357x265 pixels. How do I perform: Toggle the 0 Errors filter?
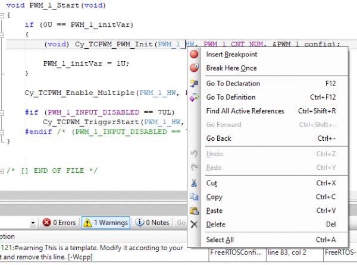59,223
